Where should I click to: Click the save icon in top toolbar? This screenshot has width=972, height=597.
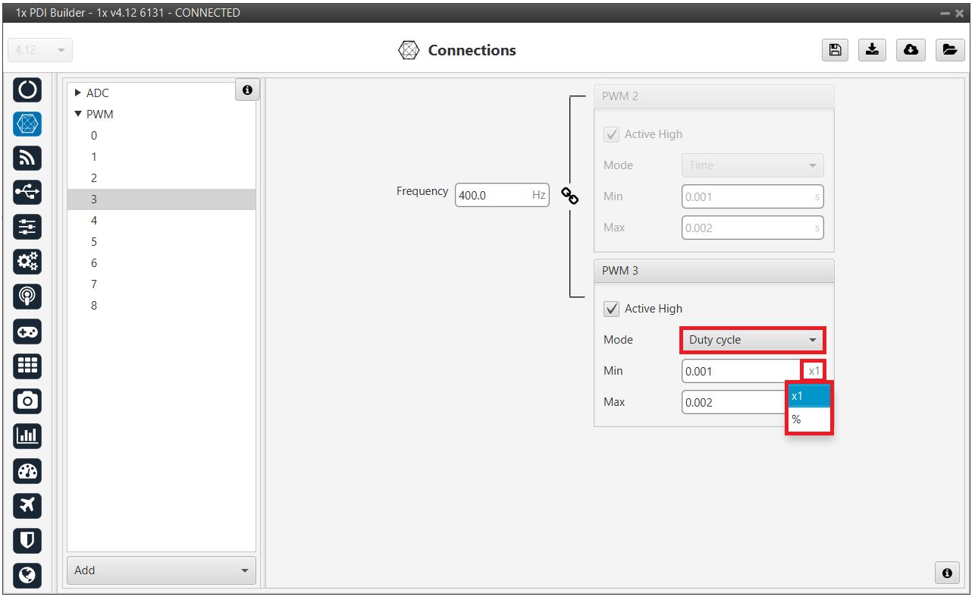click(x=835, y=50)
